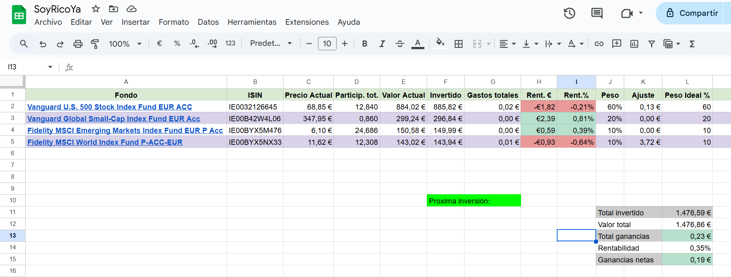Open Vanguard U.S. 500 Stock Index link
Screen dimensions: 731x277
pyautogui.click(x=110, y=107)
